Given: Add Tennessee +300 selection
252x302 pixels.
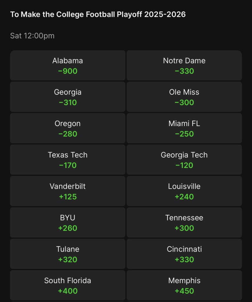Looking at the screenshot, I should click(184, 222).
